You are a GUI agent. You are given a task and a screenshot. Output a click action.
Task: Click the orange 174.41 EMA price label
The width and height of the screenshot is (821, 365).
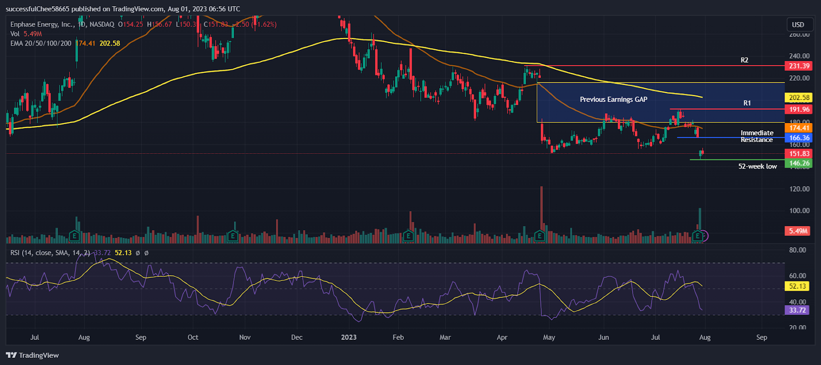point(799,128)
